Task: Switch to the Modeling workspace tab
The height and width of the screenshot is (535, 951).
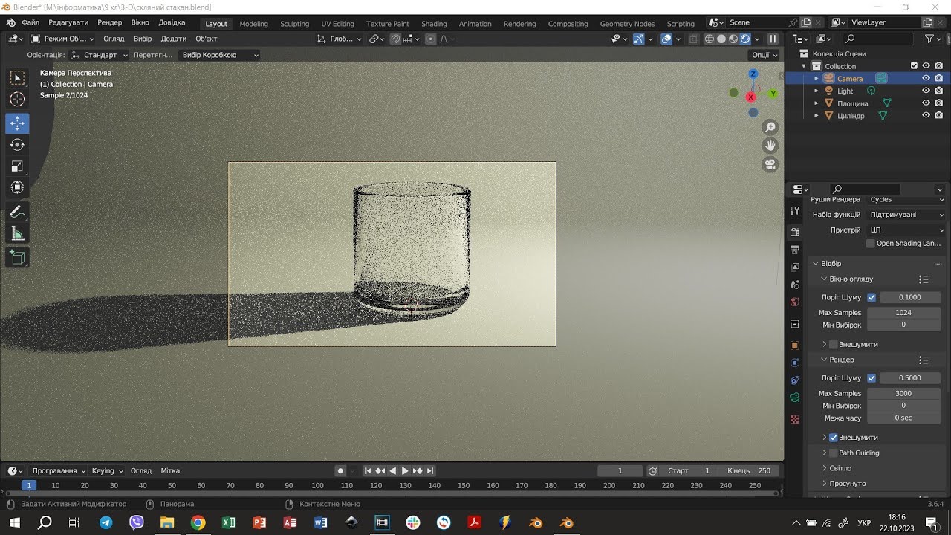Action: click(253, 23)
